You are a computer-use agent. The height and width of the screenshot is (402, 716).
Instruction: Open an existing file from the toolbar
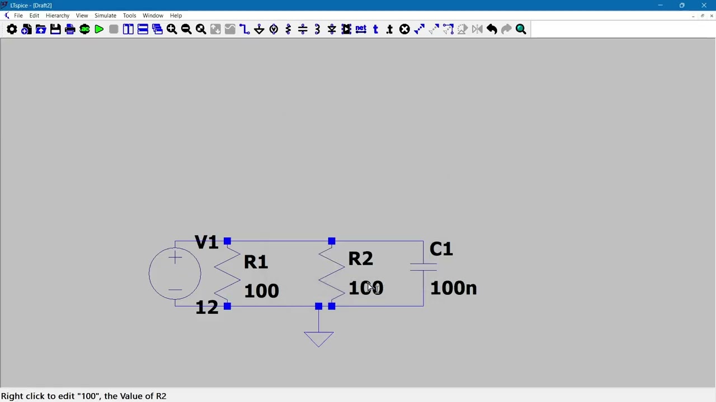(x=41, y=29)
